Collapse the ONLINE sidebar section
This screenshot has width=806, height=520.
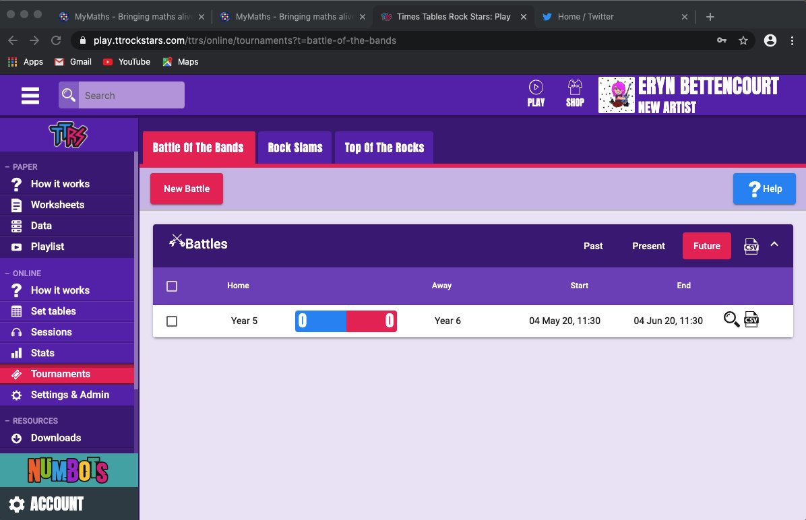23,273
